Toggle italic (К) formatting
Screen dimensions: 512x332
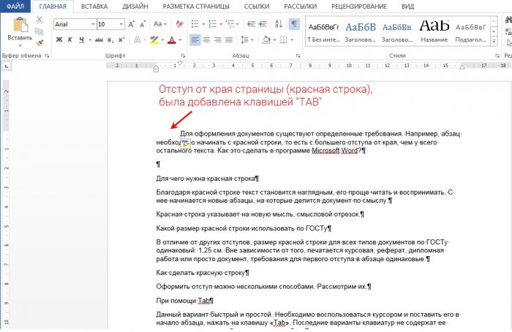coord(72,39)
